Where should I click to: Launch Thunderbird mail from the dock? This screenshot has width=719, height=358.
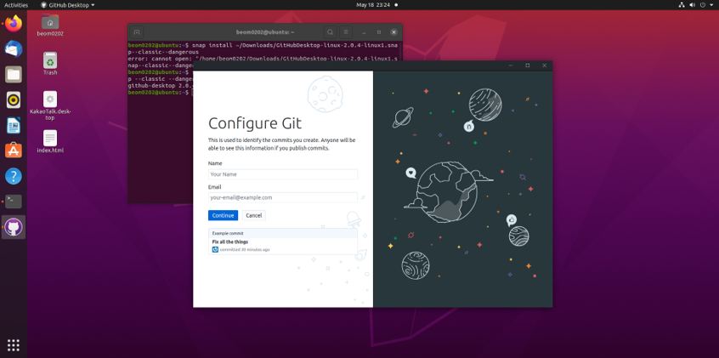(14, 48)
